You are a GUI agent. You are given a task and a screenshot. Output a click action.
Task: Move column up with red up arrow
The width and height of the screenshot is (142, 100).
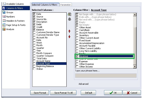[x=69, y=31]
